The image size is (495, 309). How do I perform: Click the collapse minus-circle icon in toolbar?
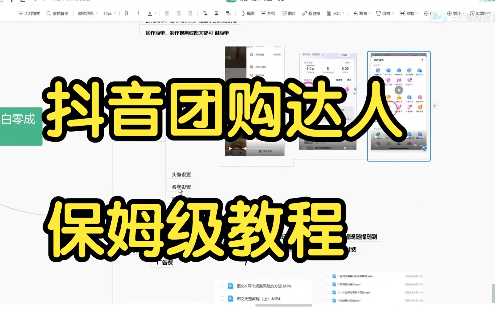point(426,13)
